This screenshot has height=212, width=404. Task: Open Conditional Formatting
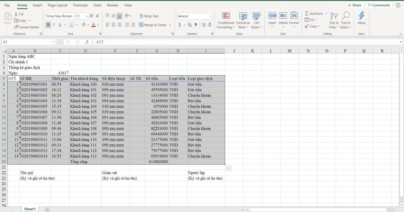pyautogui.click(x=226, y=20)
